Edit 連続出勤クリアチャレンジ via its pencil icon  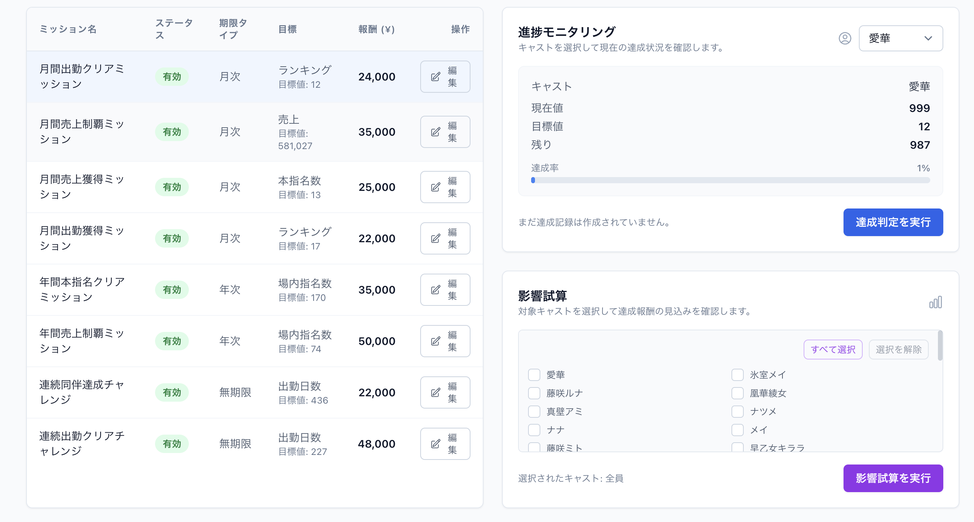click(434, 443)
